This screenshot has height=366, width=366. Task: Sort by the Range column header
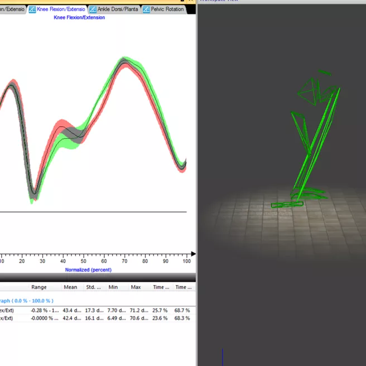39,287
